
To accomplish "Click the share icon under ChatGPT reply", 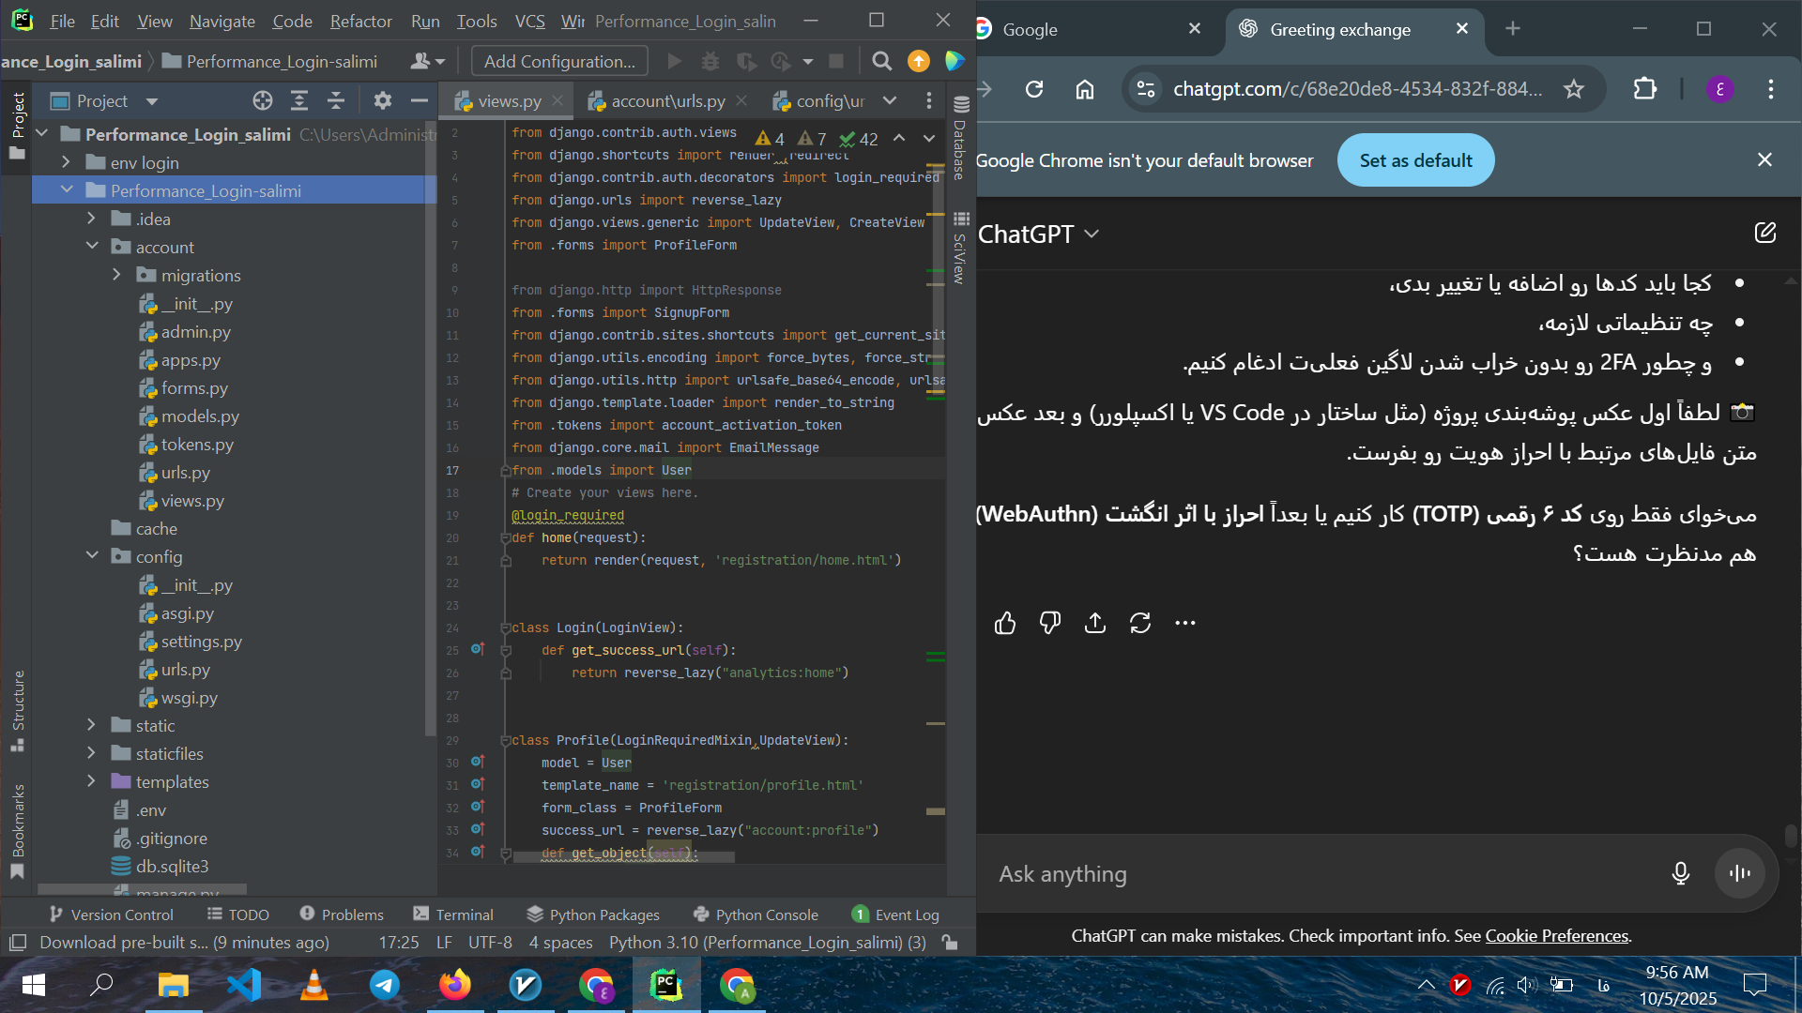I will (x=1095, y=623).
